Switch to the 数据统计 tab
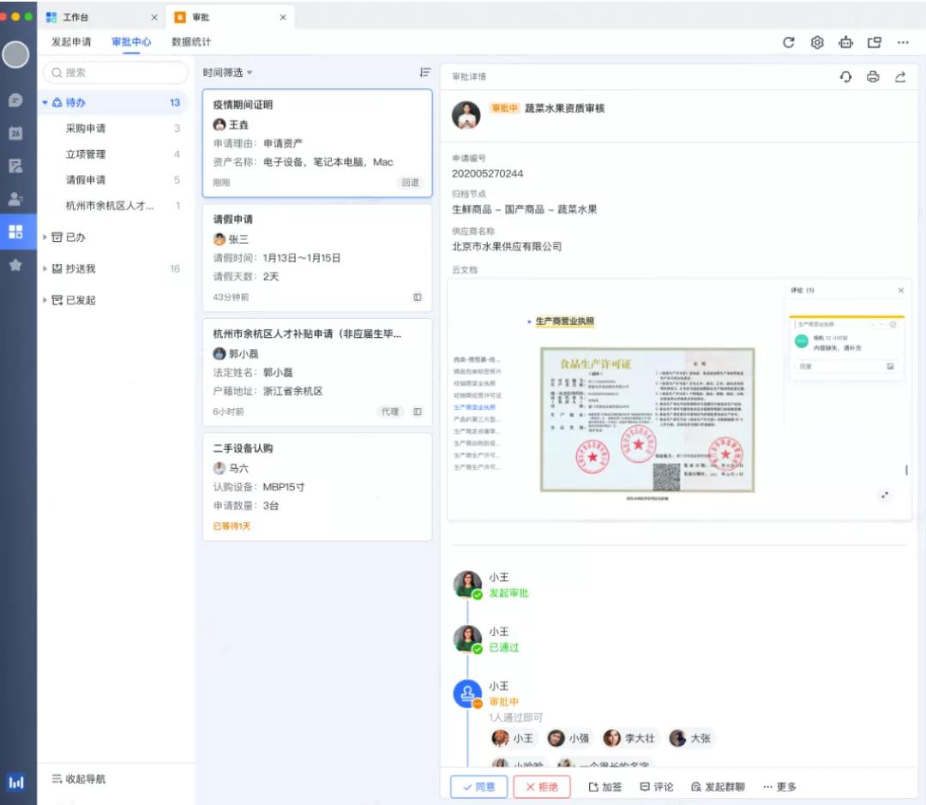 pyautogui.click(x=190, y=41)
